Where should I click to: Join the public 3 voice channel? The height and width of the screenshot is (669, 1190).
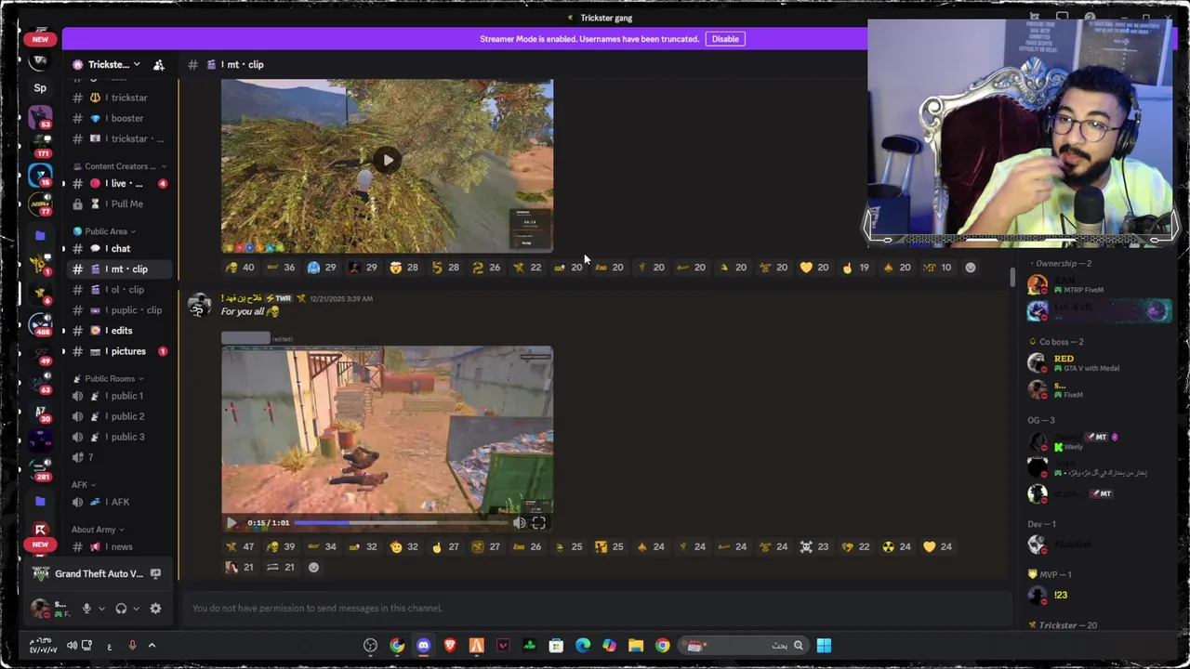tap(121, 437)
